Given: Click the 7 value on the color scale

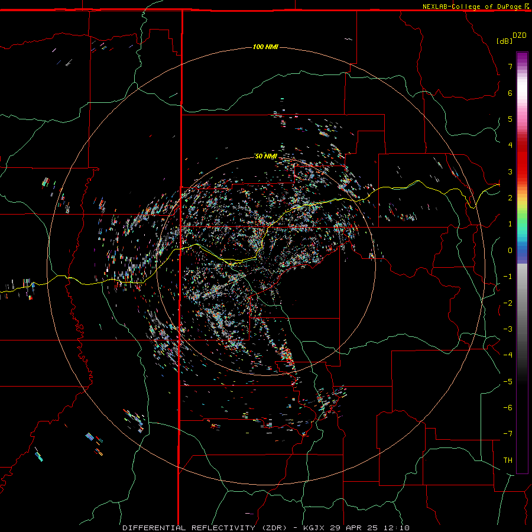Looking at the screenshot, I should point(510,66).
